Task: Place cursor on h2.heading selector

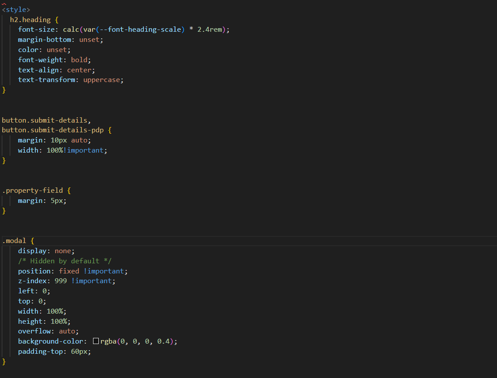Action: coord(30,19)
